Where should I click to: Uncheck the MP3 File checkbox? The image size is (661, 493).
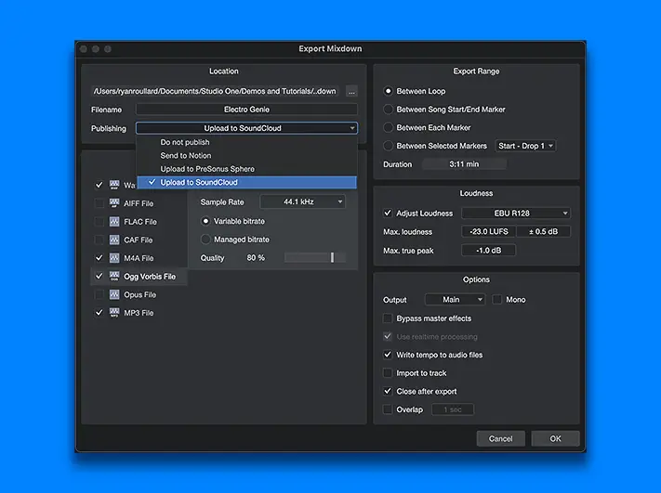(x=99, y=312)
